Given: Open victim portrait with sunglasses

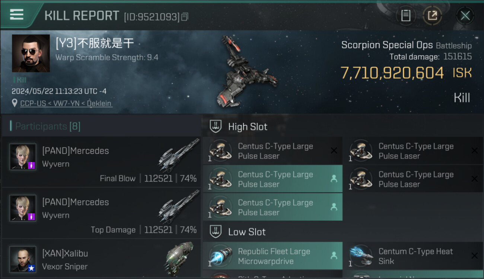Looking at the screenshot, I should [31, 53].
